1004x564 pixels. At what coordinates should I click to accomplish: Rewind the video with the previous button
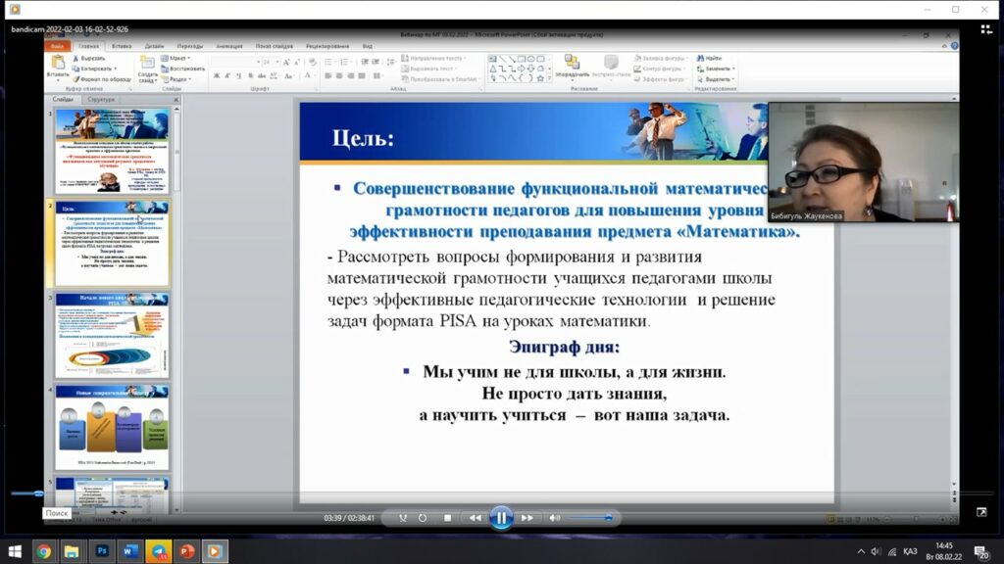pyautogui.click(x=476, y=518)
